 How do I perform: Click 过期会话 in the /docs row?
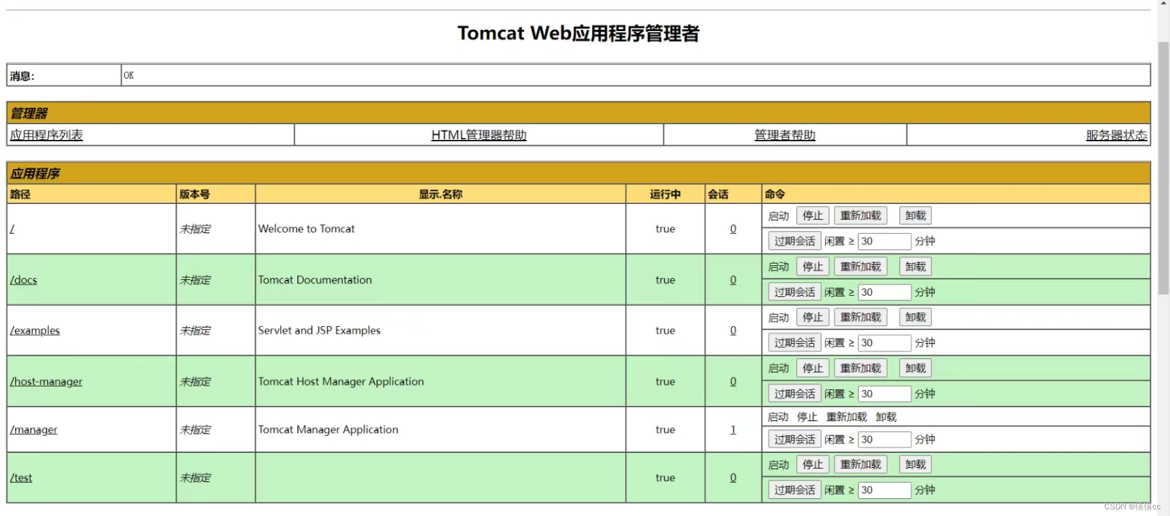[x=794, y=292]
